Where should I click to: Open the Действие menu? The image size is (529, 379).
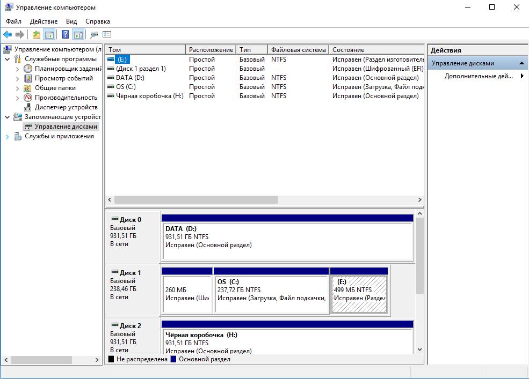tap(44, 21)
